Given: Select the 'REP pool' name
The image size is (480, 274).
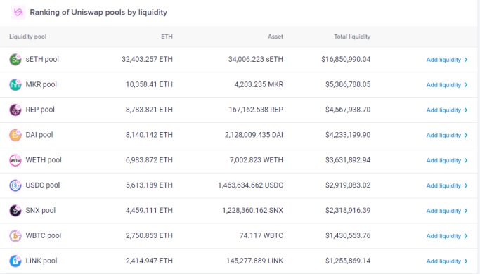Looking at the screenshot, I should tap(40, 110).
